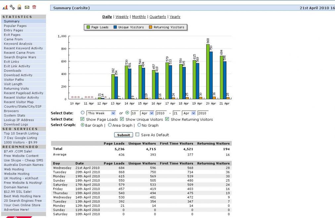This screenshot has height=218, width=335.
Task: Click the red trash can icon
Action: [34, 7]
